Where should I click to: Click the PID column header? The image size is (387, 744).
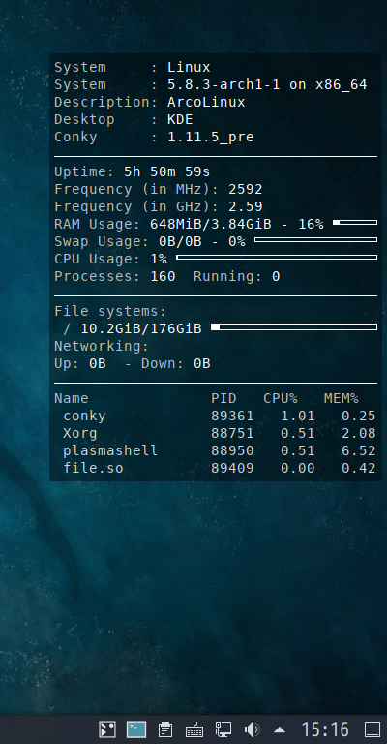[223, 398]
